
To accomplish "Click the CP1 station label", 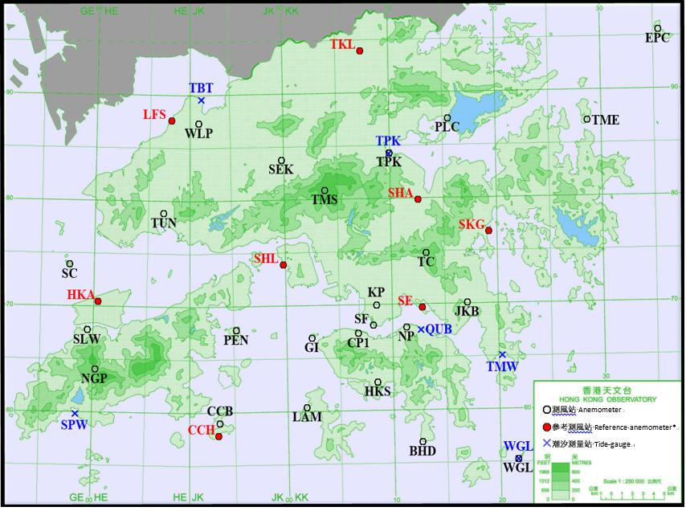I will (x=358, y=342).
